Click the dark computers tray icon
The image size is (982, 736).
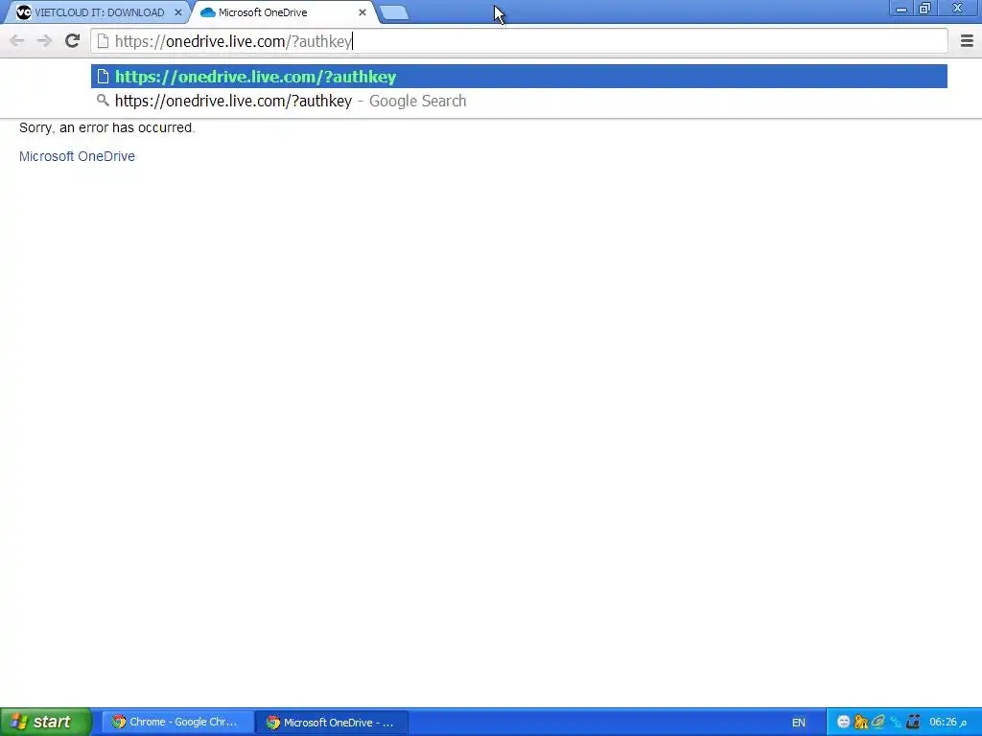(913, 723)
